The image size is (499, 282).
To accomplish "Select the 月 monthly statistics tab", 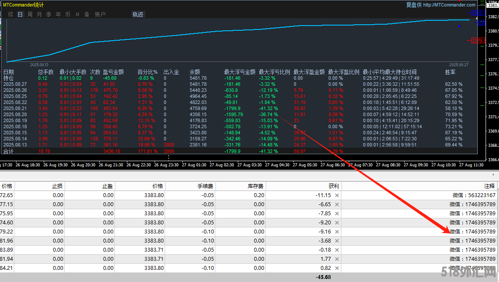I will (39, 14).
